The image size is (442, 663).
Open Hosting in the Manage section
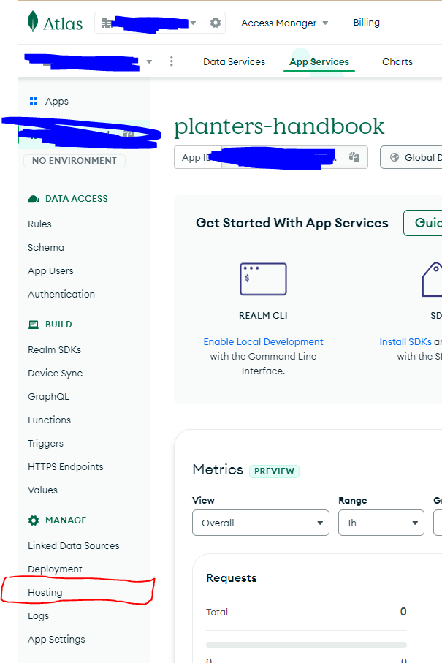click(x=45, y=592)
